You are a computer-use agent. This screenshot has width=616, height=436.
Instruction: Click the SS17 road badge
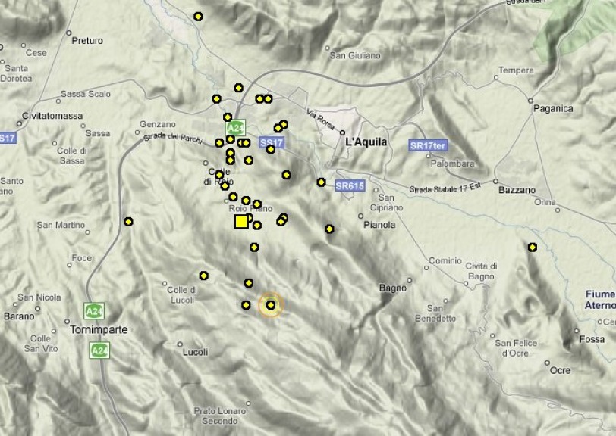[x=272, y=143]
